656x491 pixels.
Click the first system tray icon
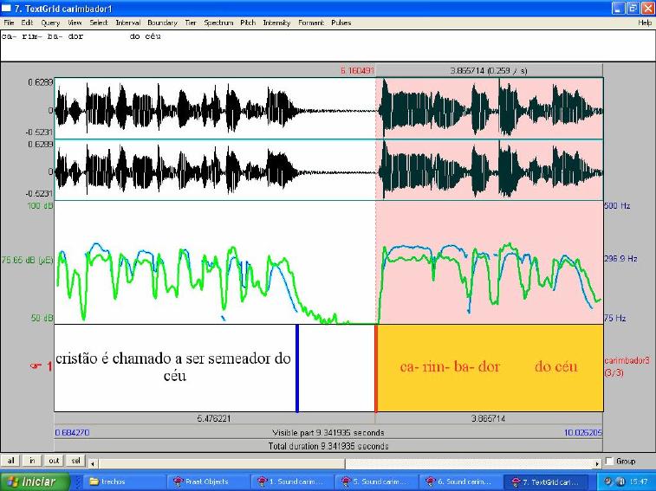tap(608, 481)
